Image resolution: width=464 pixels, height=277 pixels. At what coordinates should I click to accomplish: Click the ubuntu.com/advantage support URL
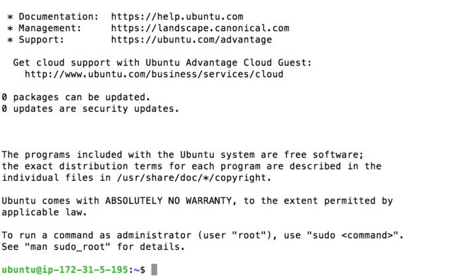coord(192,40)
